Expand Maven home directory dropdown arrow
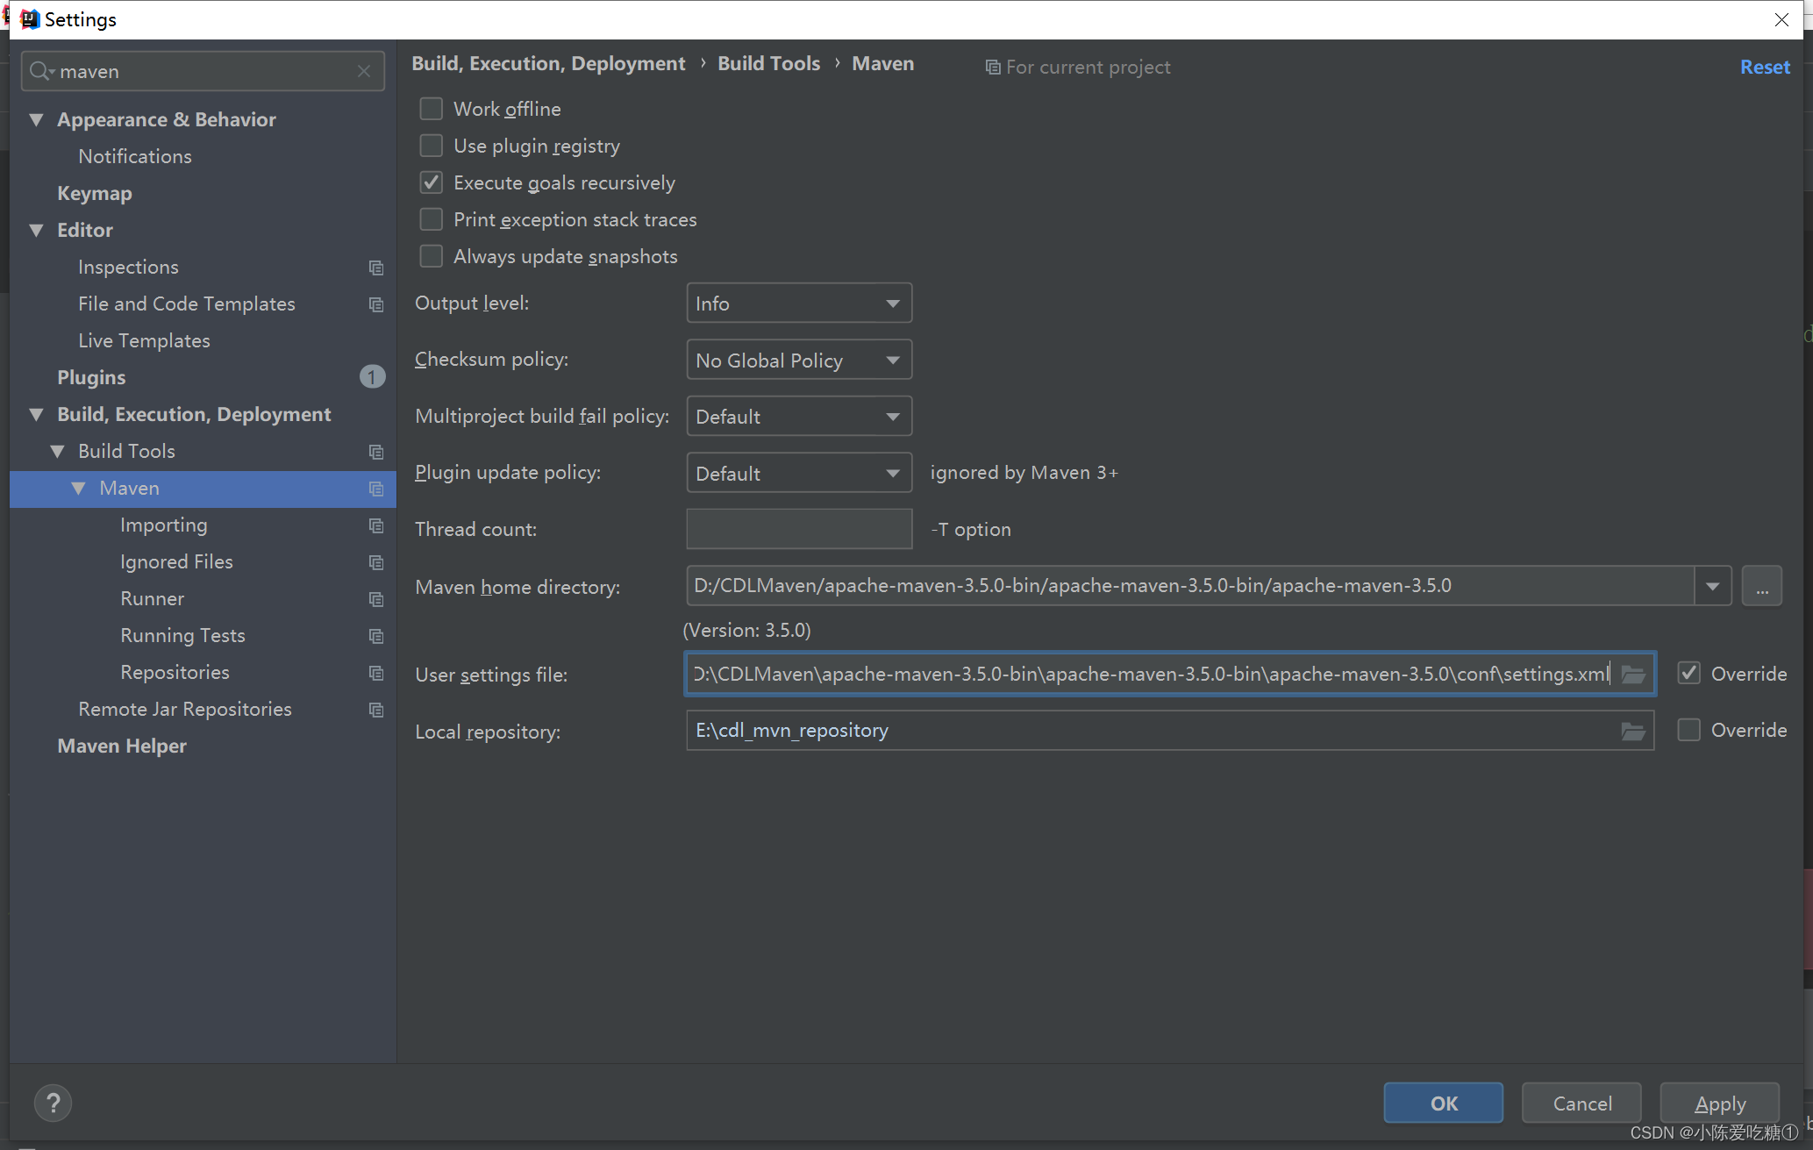 (1712, 586)
